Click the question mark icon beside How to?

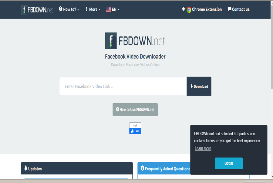[61, 9]
